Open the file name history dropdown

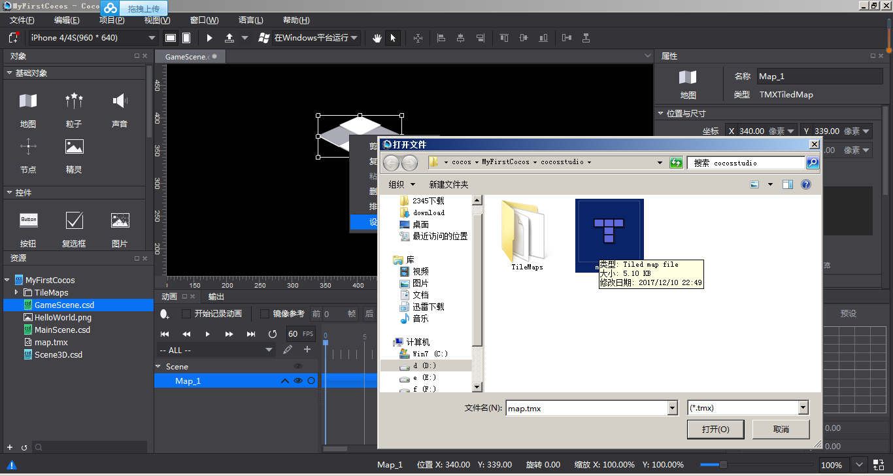673,408
